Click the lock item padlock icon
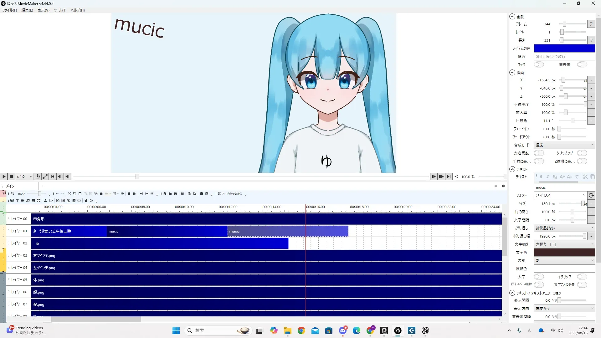Viewport: 601px width, 338px height. click(101, 194)
